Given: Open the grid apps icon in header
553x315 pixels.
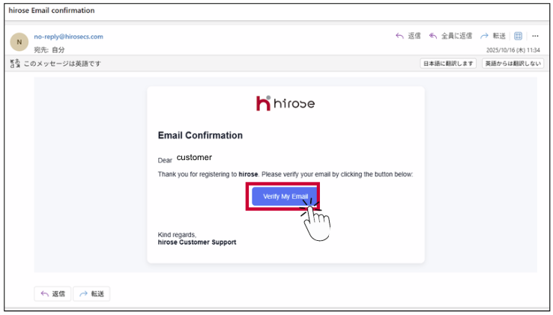Looking at the screenshot, I should 518,36.
